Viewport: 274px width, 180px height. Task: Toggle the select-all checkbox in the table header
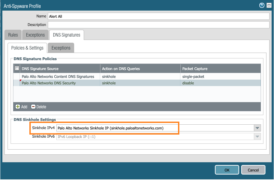click(x=17, y=69)
